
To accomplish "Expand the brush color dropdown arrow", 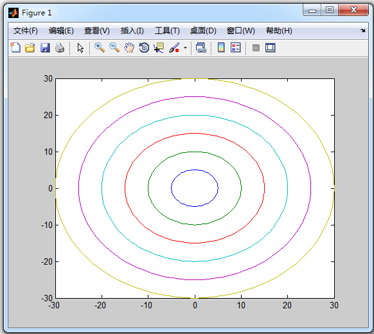I will click(185, 48).
